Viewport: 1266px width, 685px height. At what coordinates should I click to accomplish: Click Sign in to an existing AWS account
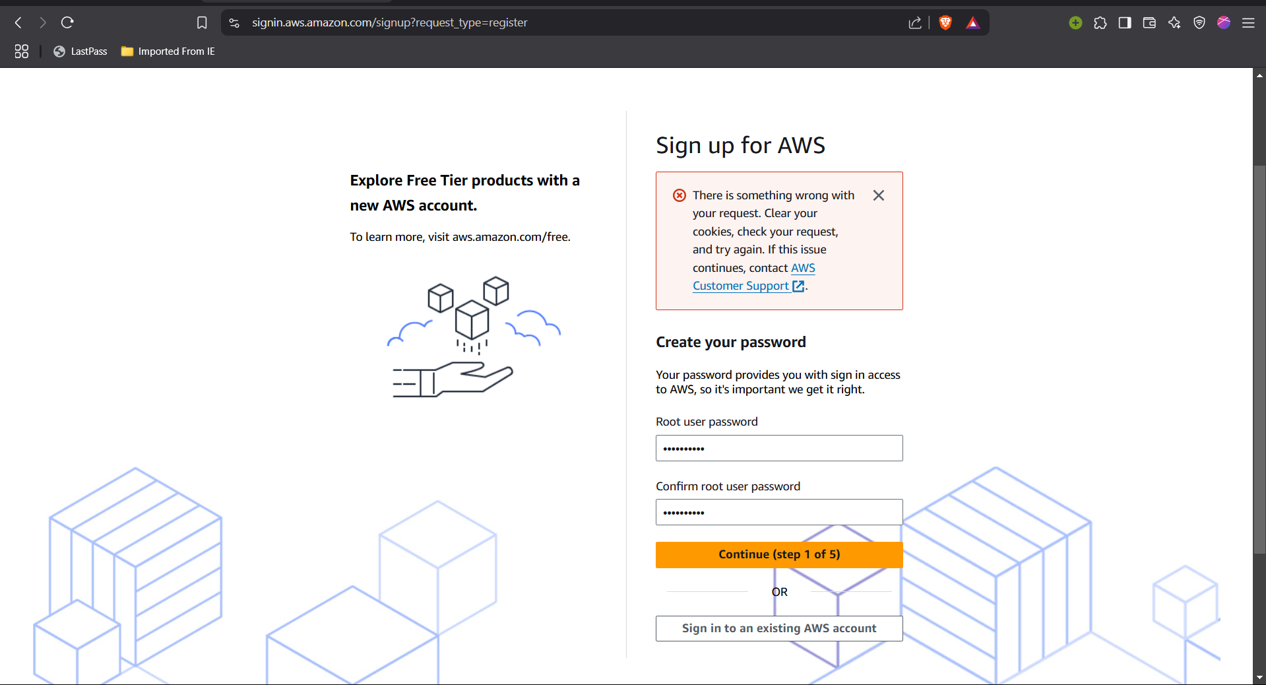click(779, 628)
